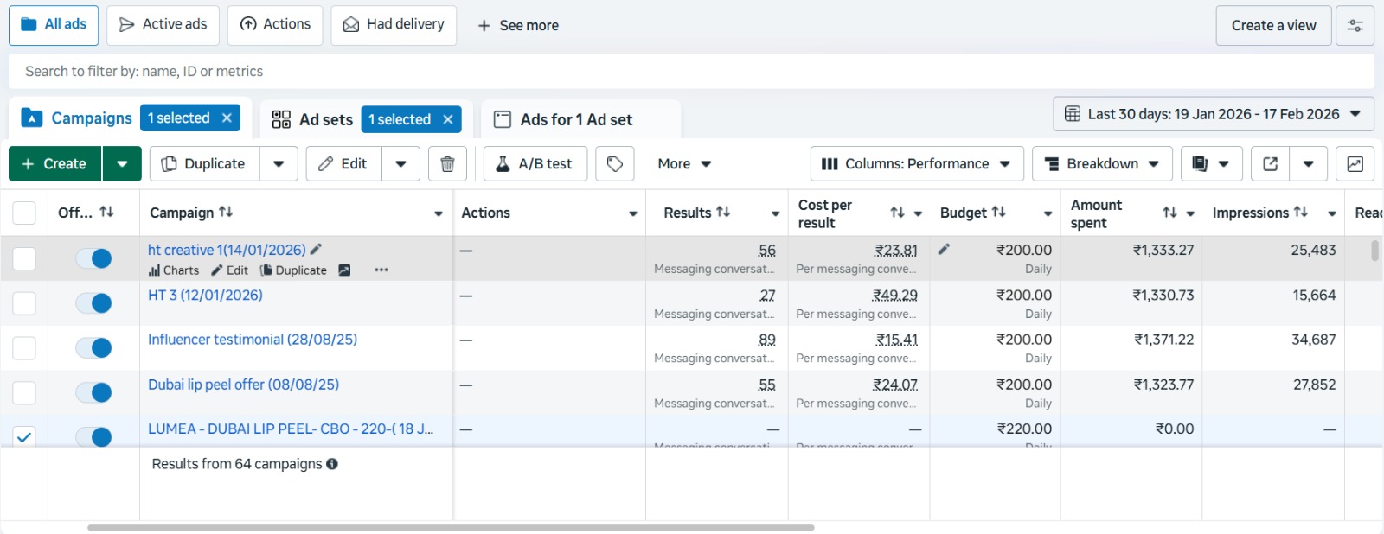Click the customize view settings sliders icon
Image resolution: width=1384 pixels, height=534 pixels.
pos(1355,26)
